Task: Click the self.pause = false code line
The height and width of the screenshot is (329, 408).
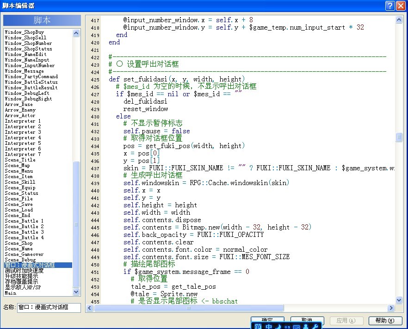Action: (x=157, y=131)
